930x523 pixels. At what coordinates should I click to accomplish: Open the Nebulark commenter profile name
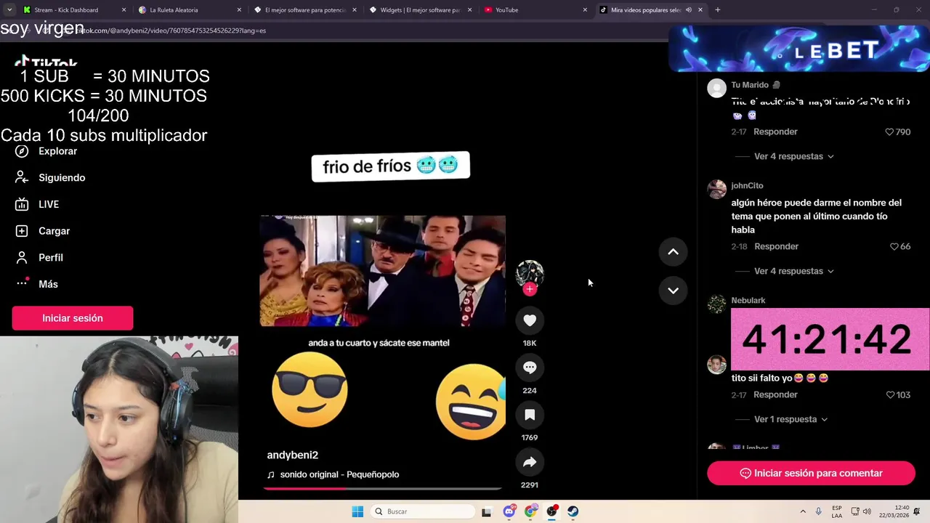[x=748, y=301]
